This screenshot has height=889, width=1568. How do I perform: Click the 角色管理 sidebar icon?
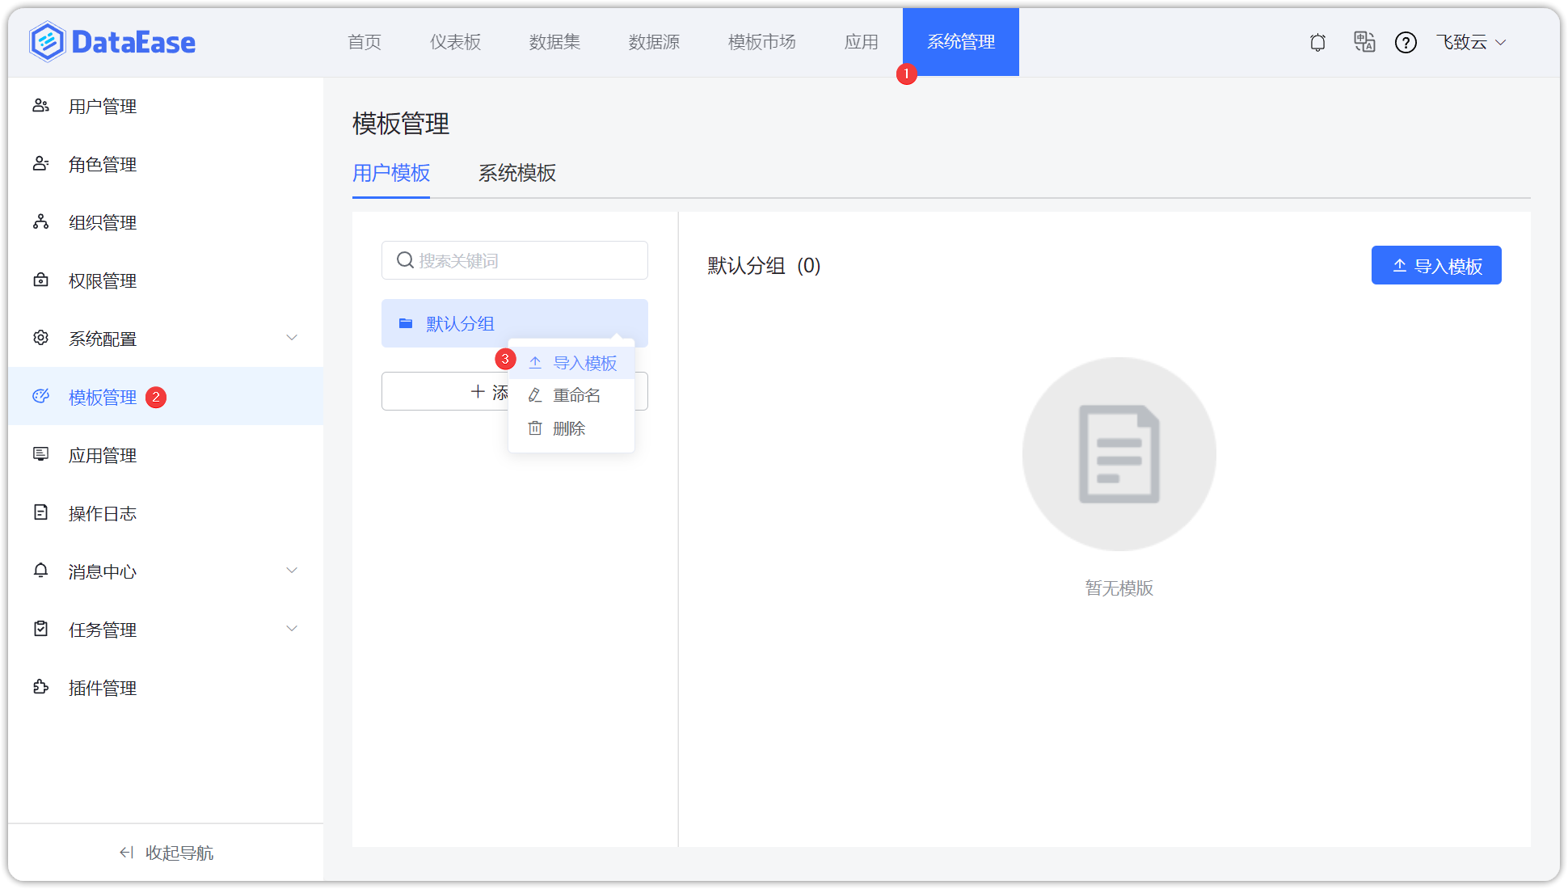pos(40,164)
